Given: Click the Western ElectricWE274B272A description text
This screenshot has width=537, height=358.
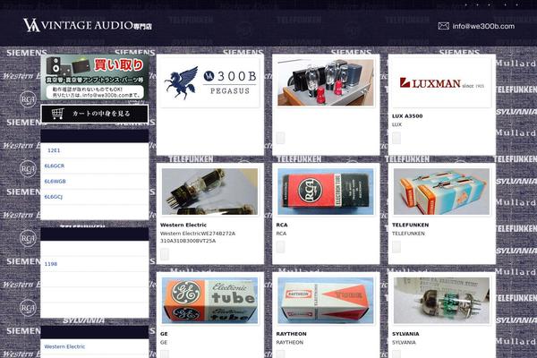Looking at the screenshot, I should (198, 237).
